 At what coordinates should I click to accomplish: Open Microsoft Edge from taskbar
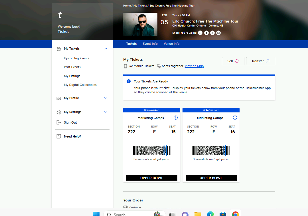tap(210, 214)
